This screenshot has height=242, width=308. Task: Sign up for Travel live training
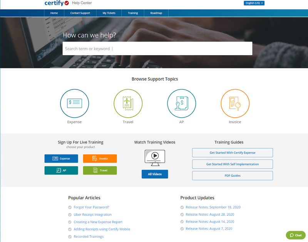pos(100,170)
